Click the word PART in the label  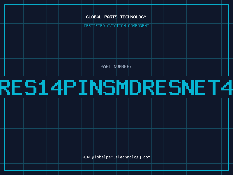click(x=106, y=66)
